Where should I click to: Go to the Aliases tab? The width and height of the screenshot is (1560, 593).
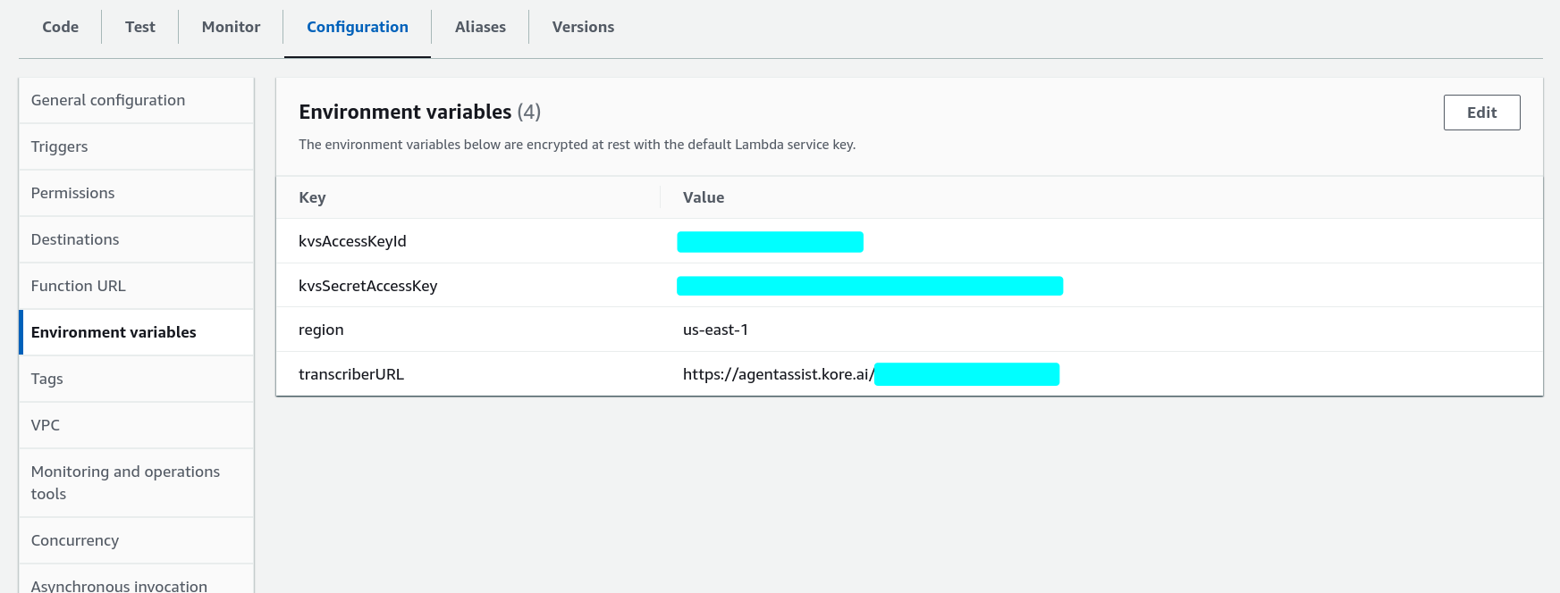pos(480,27)
